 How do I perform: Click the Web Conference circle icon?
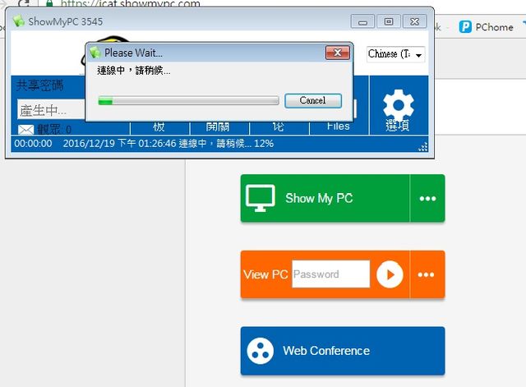click(x=260, y=351)
